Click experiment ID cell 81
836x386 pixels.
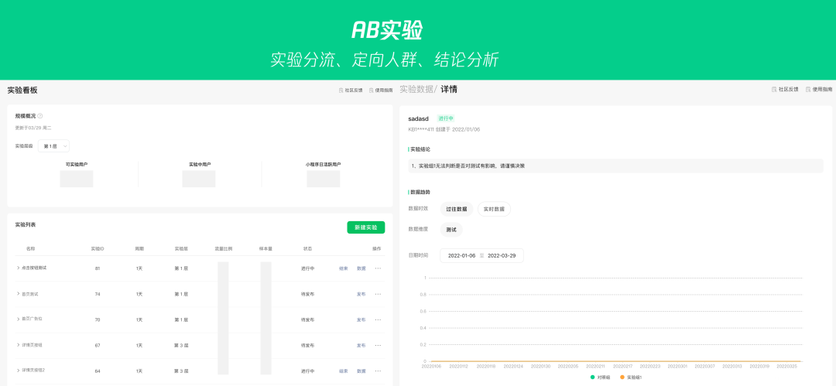point(97,268)
